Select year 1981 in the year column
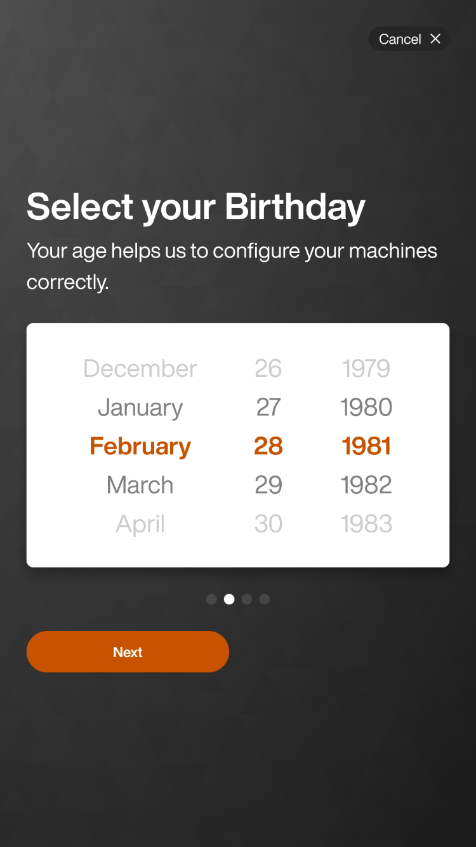476x847 pixels. [x=366, y=446]
